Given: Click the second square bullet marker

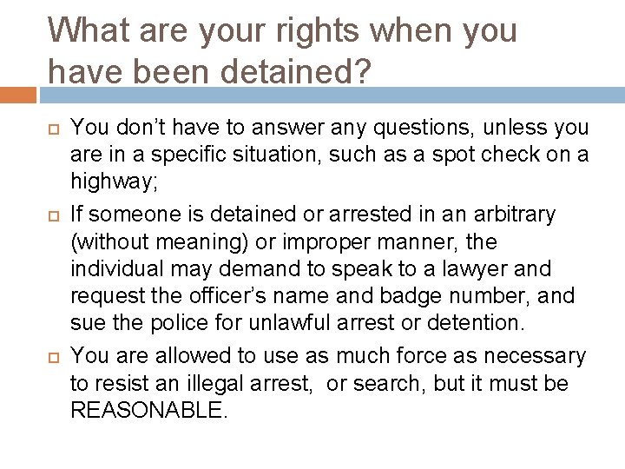Looking at the screenshot, I should click(54, 216).
